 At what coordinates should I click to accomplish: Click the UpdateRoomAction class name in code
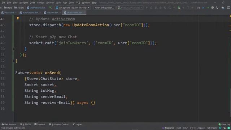pos(91,25)
